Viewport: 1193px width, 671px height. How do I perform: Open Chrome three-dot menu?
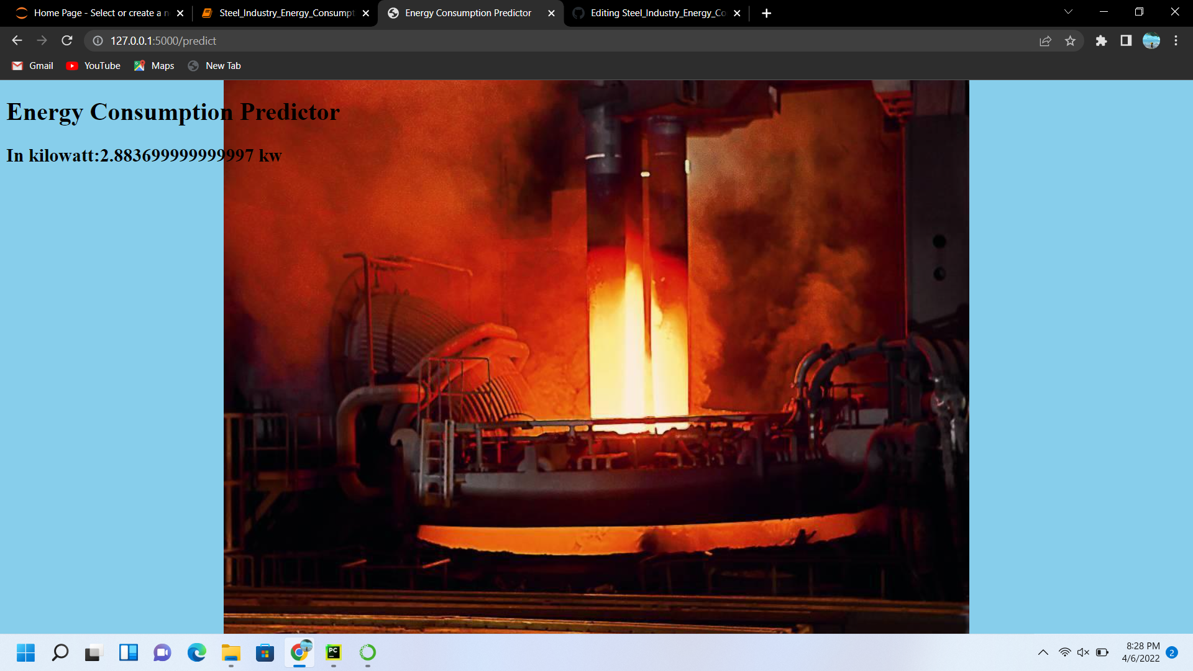pos(1176,40)
